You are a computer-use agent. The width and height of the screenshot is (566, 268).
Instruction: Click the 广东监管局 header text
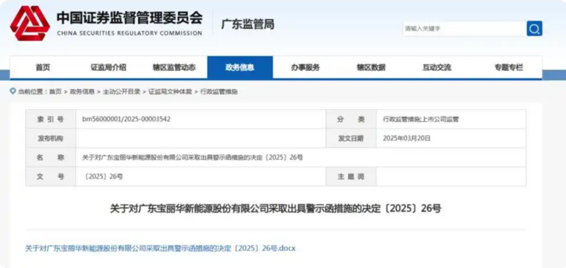[247, 24]
